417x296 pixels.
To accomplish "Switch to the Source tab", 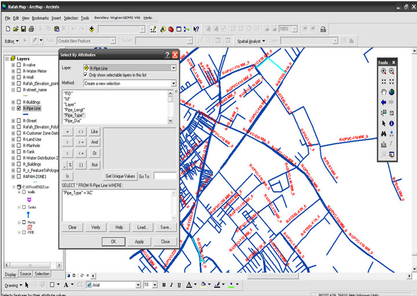I will pyautogui.click(x=25, y=273).
